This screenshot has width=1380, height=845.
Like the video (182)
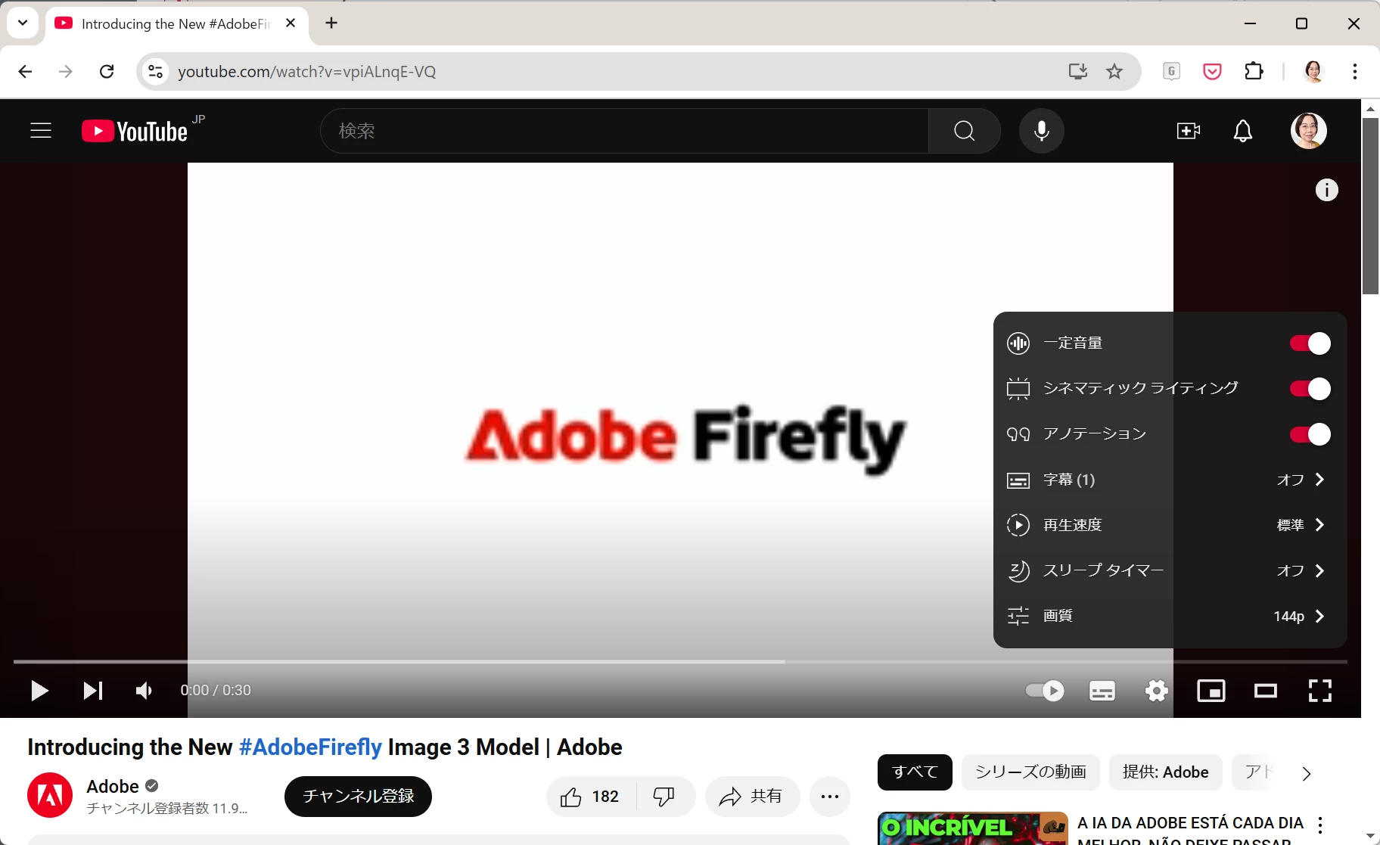590,797
